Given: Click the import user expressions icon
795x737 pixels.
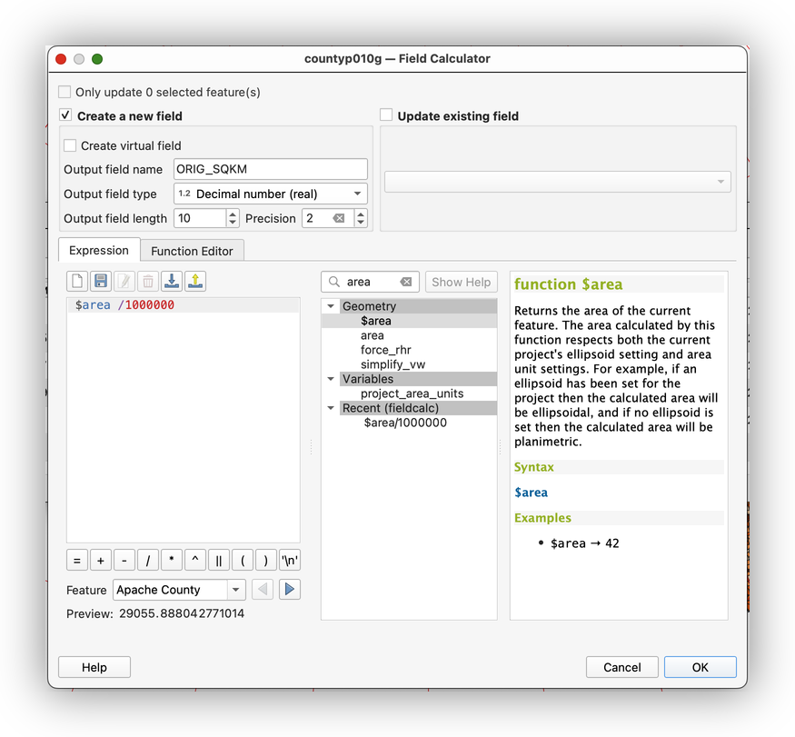Looking at the screenshot, I should pyautogui.click(x=172, y=282).
